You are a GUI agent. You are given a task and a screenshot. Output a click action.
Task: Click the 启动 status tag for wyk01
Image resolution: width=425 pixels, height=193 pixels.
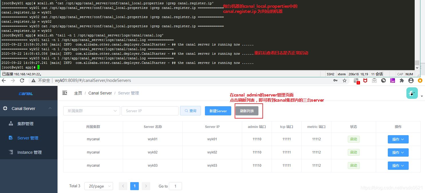[x=354, y=139]
